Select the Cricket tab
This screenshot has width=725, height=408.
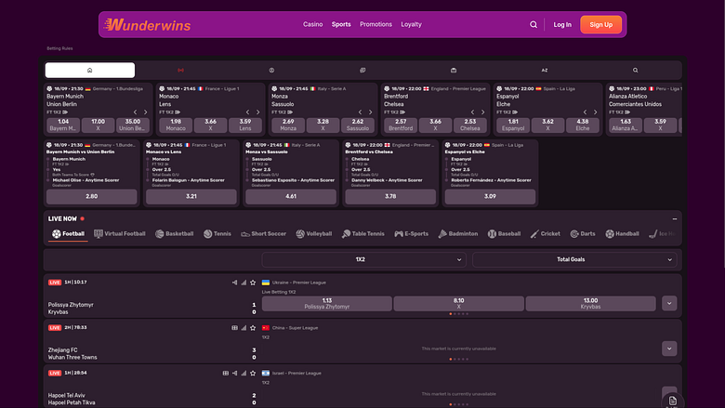coord(545,234)
